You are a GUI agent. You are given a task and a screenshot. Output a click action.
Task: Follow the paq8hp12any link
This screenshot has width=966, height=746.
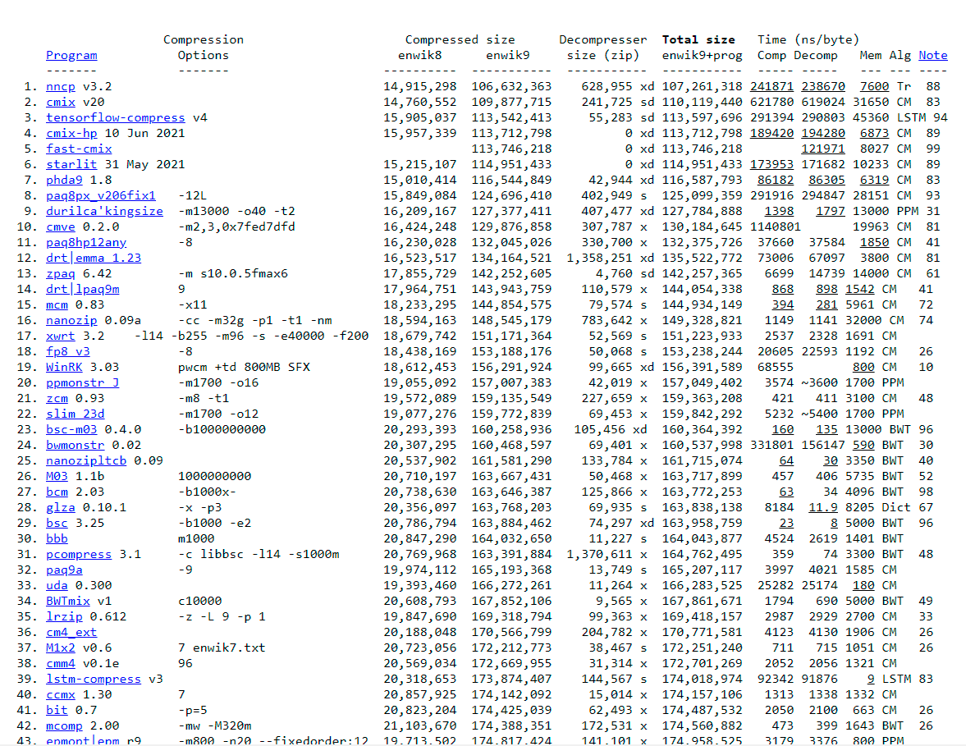pyautogui.click(x=86, y=242)
